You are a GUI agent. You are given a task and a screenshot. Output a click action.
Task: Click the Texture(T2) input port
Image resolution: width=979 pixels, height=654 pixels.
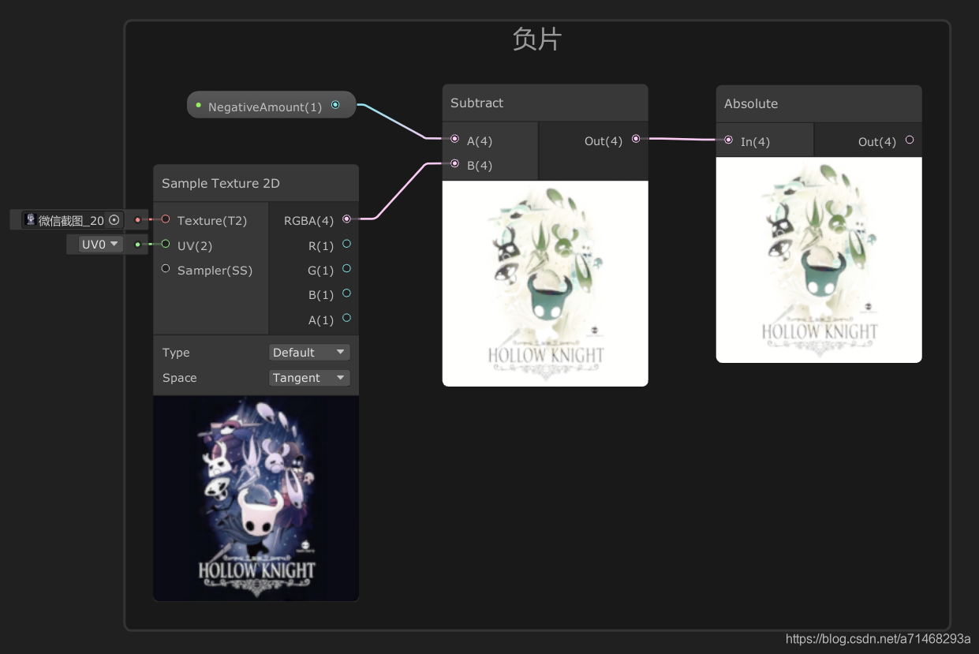166,219
